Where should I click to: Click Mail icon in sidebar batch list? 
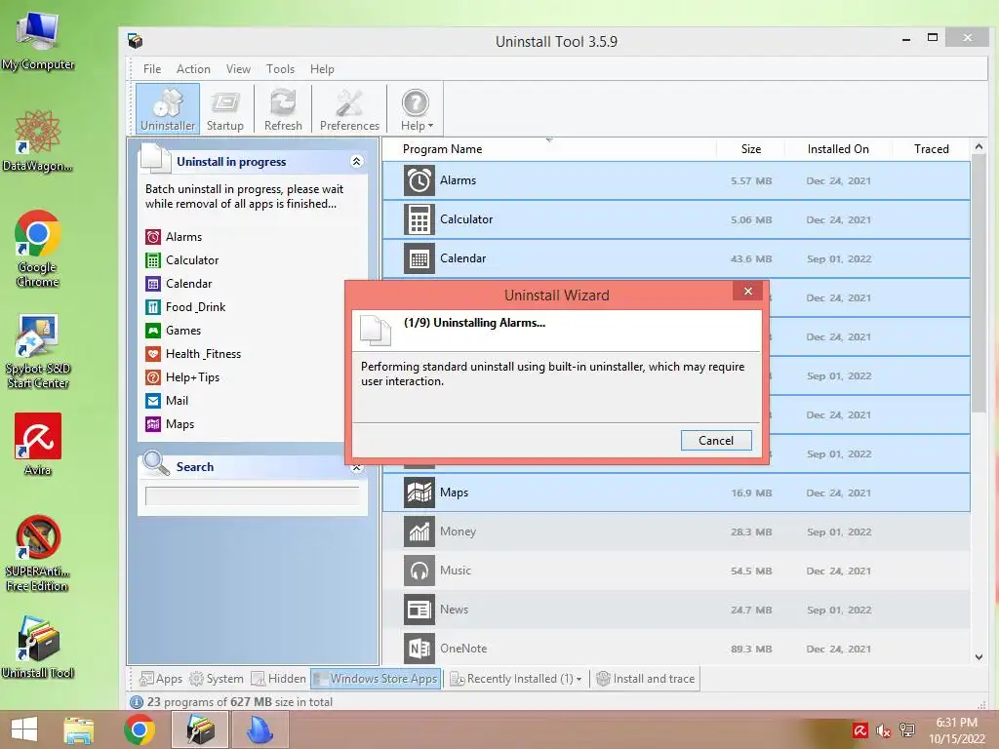point(153,401)
